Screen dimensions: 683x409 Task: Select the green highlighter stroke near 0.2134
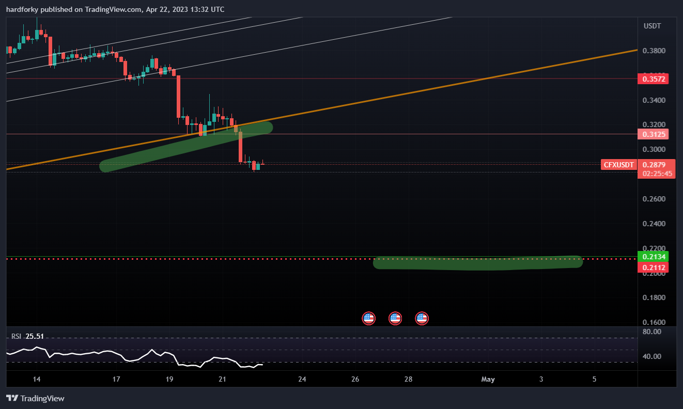point(478,263)
